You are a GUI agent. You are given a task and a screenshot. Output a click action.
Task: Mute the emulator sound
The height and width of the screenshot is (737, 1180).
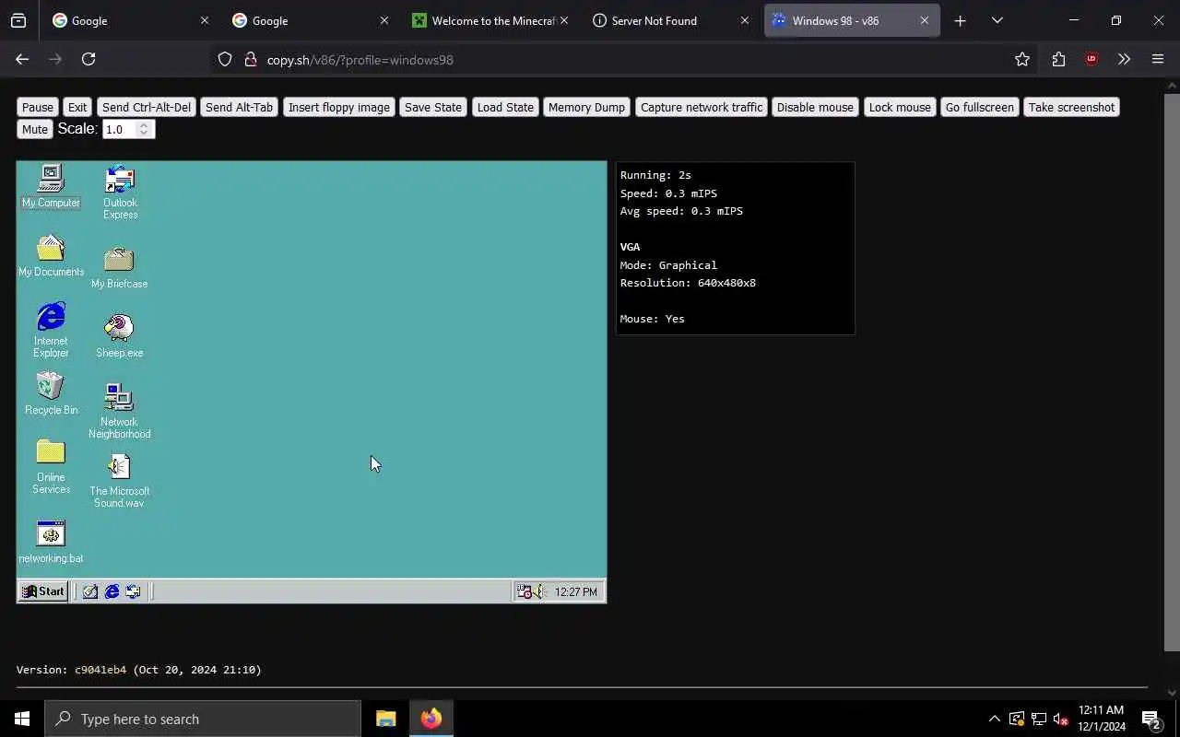35,129
